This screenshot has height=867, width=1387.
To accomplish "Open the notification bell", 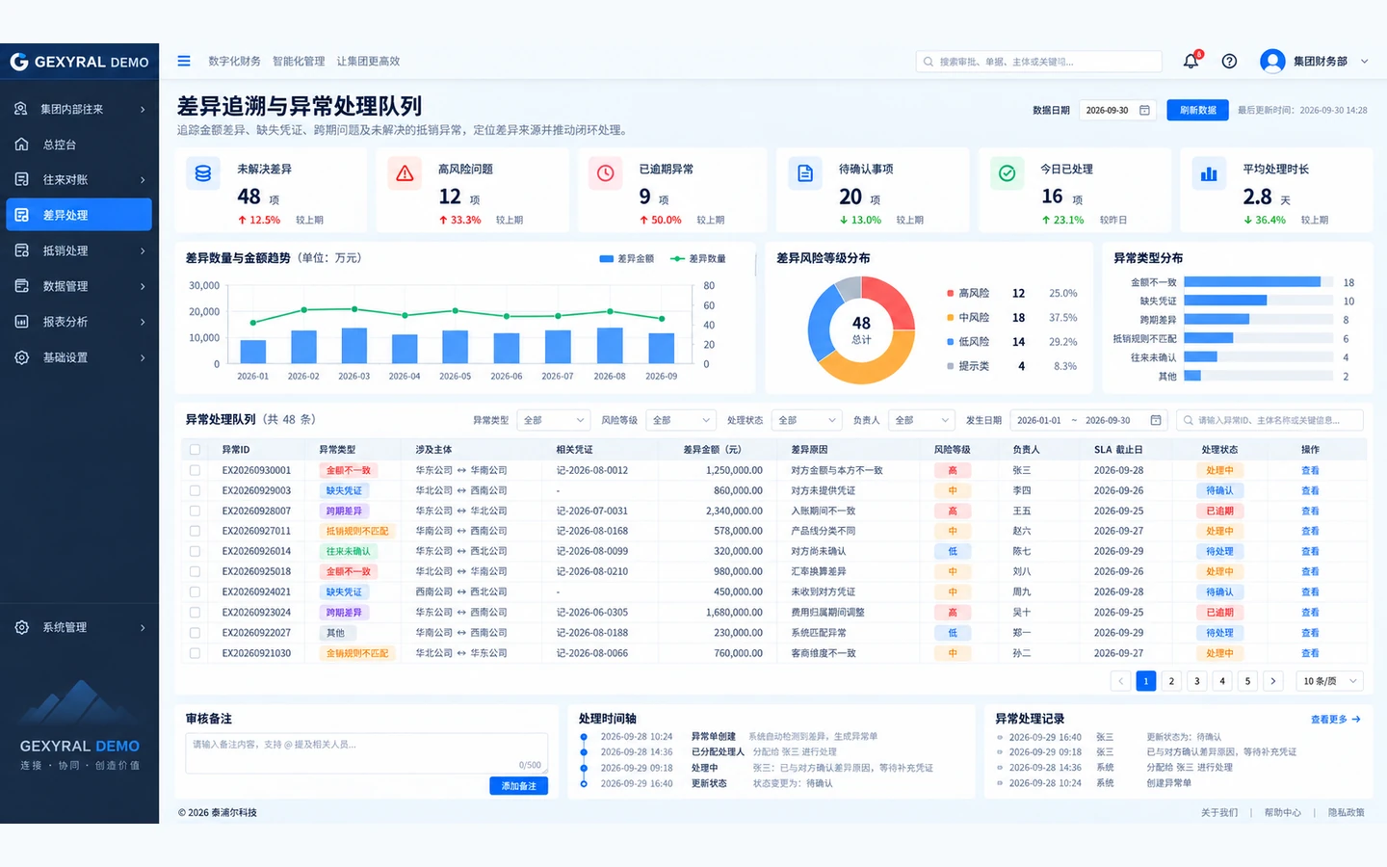I will [x=1191, y=61].
